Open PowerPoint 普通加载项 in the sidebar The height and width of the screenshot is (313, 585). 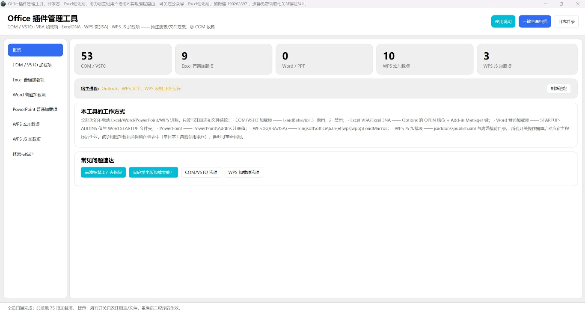[x=36, y=109]
